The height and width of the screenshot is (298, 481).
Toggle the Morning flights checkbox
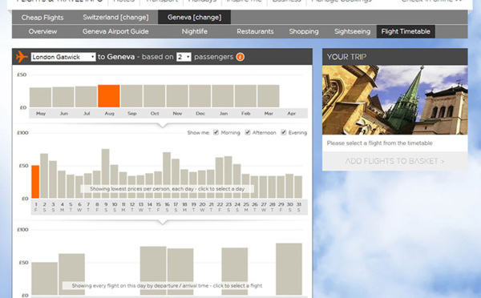[216, 132]
